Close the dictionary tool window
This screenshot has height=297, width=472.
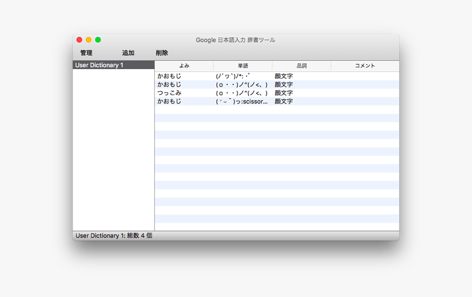tap(80, 39)
